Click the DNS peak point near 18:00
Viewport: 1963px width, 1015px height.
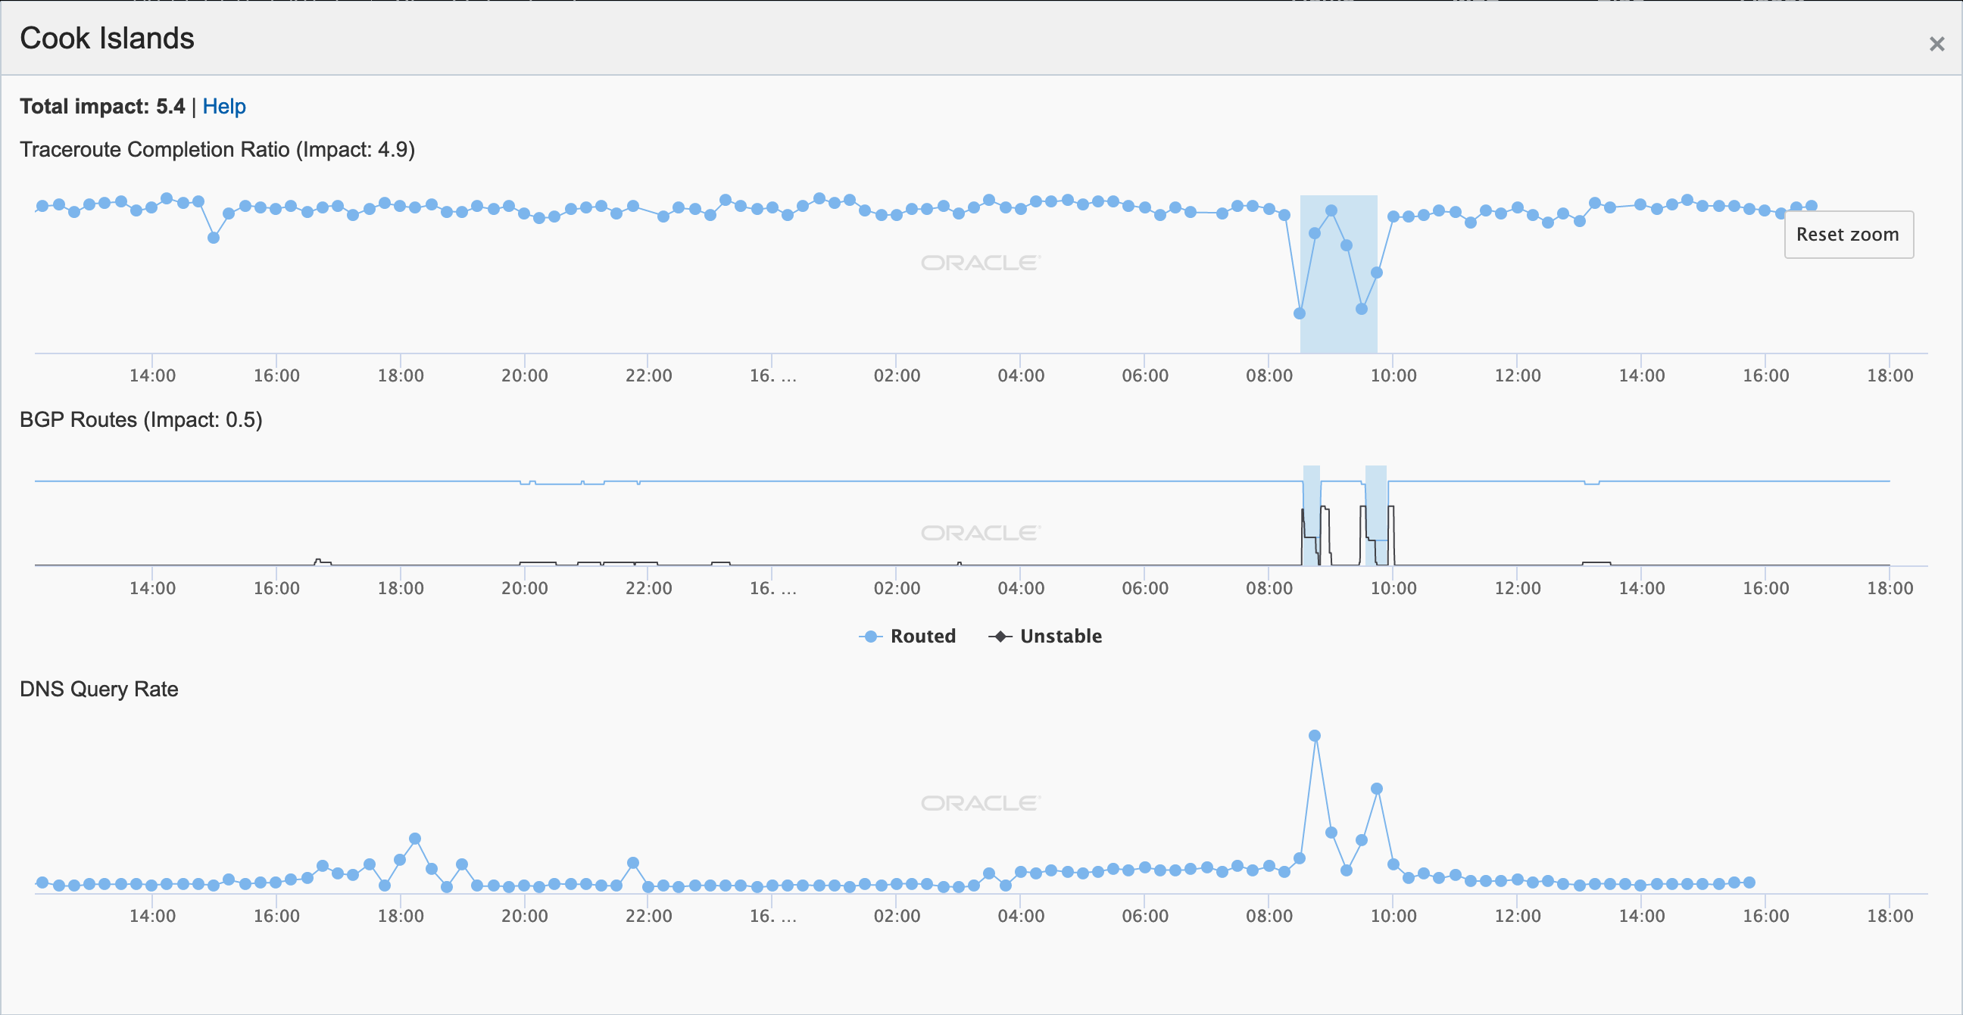[x=414, y=839]
